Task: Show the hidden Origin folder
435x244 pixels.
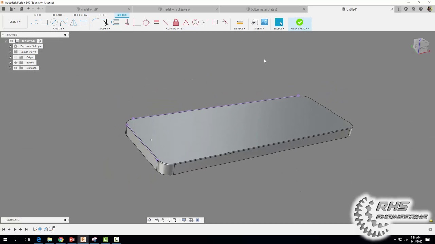Action: coord(16,57)
